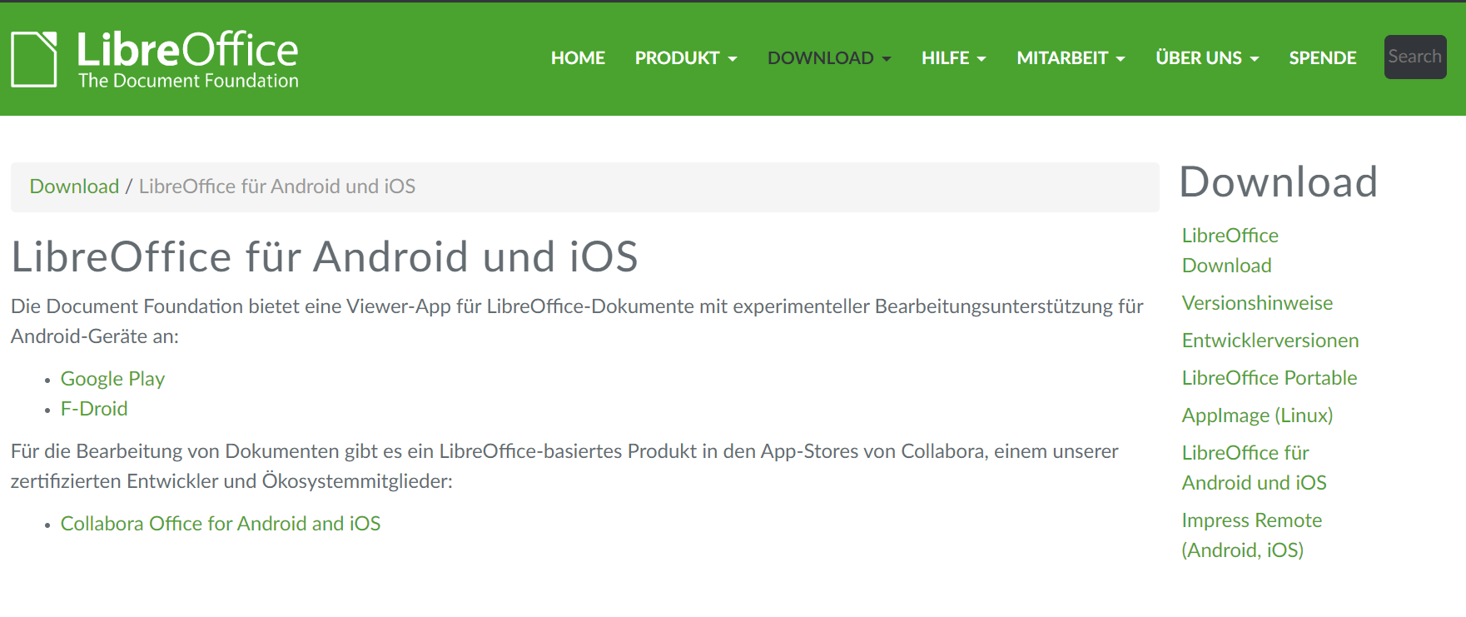Open sidebar Versionshinweise link
The height and width of the screenshot is (617, 1466).
pos(1257,303)
